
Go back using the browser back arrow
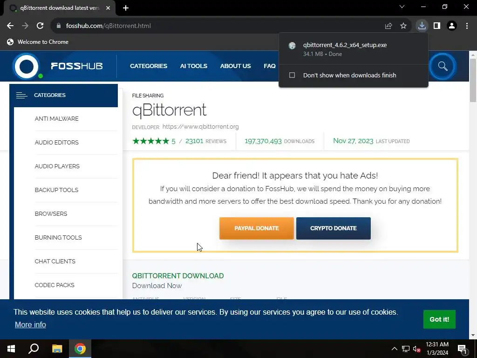[x=10, y=26]
